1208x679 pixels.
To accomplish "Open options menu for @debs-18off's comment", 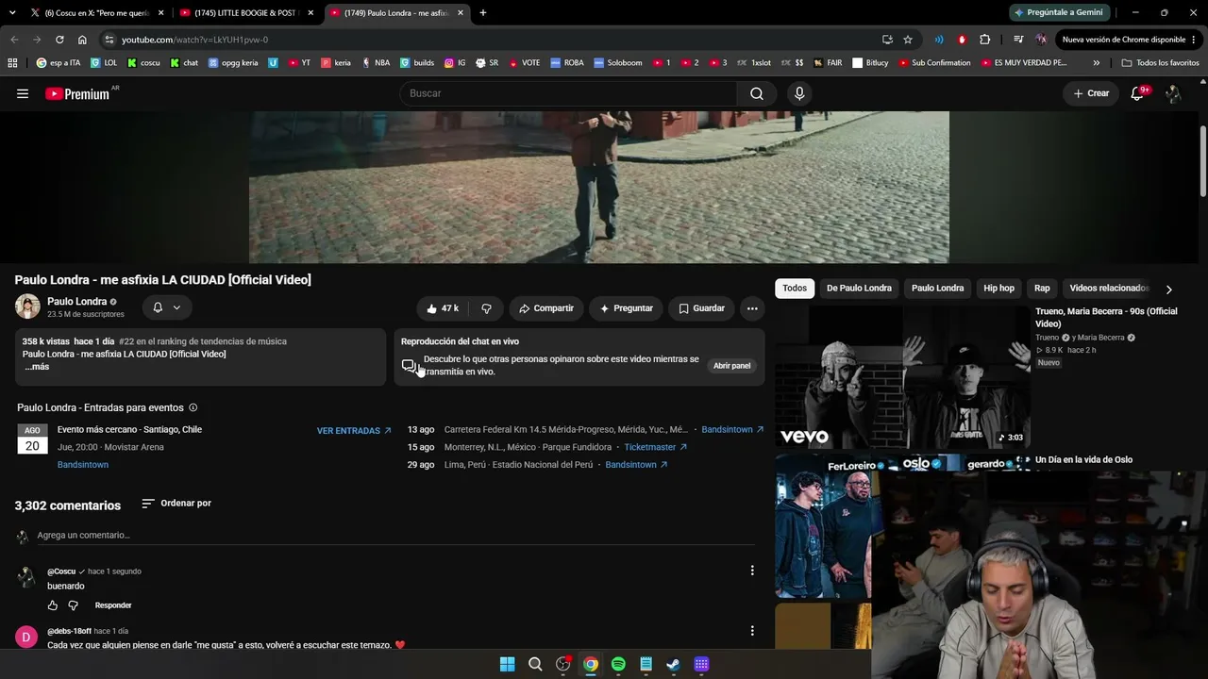I will (752, 631).
